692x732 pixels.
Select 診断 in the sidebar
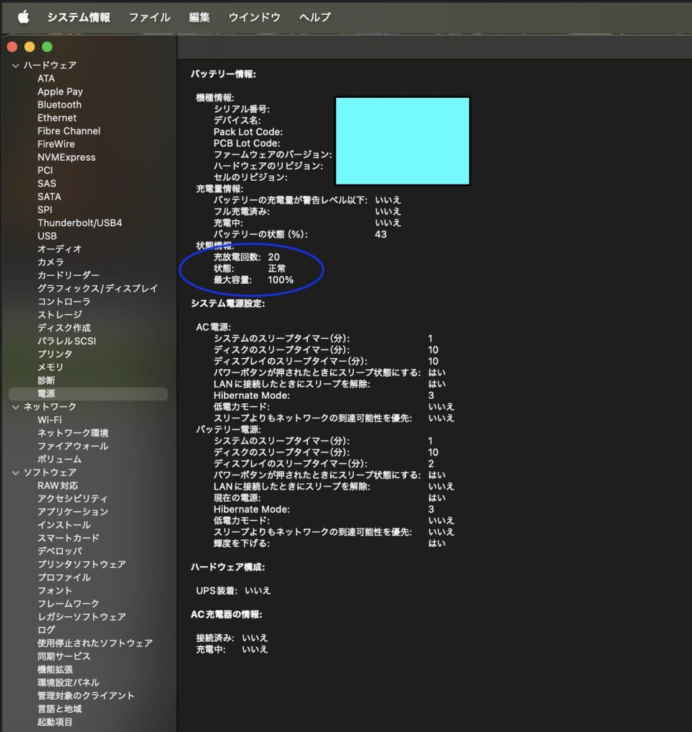[x=46, y=380]
